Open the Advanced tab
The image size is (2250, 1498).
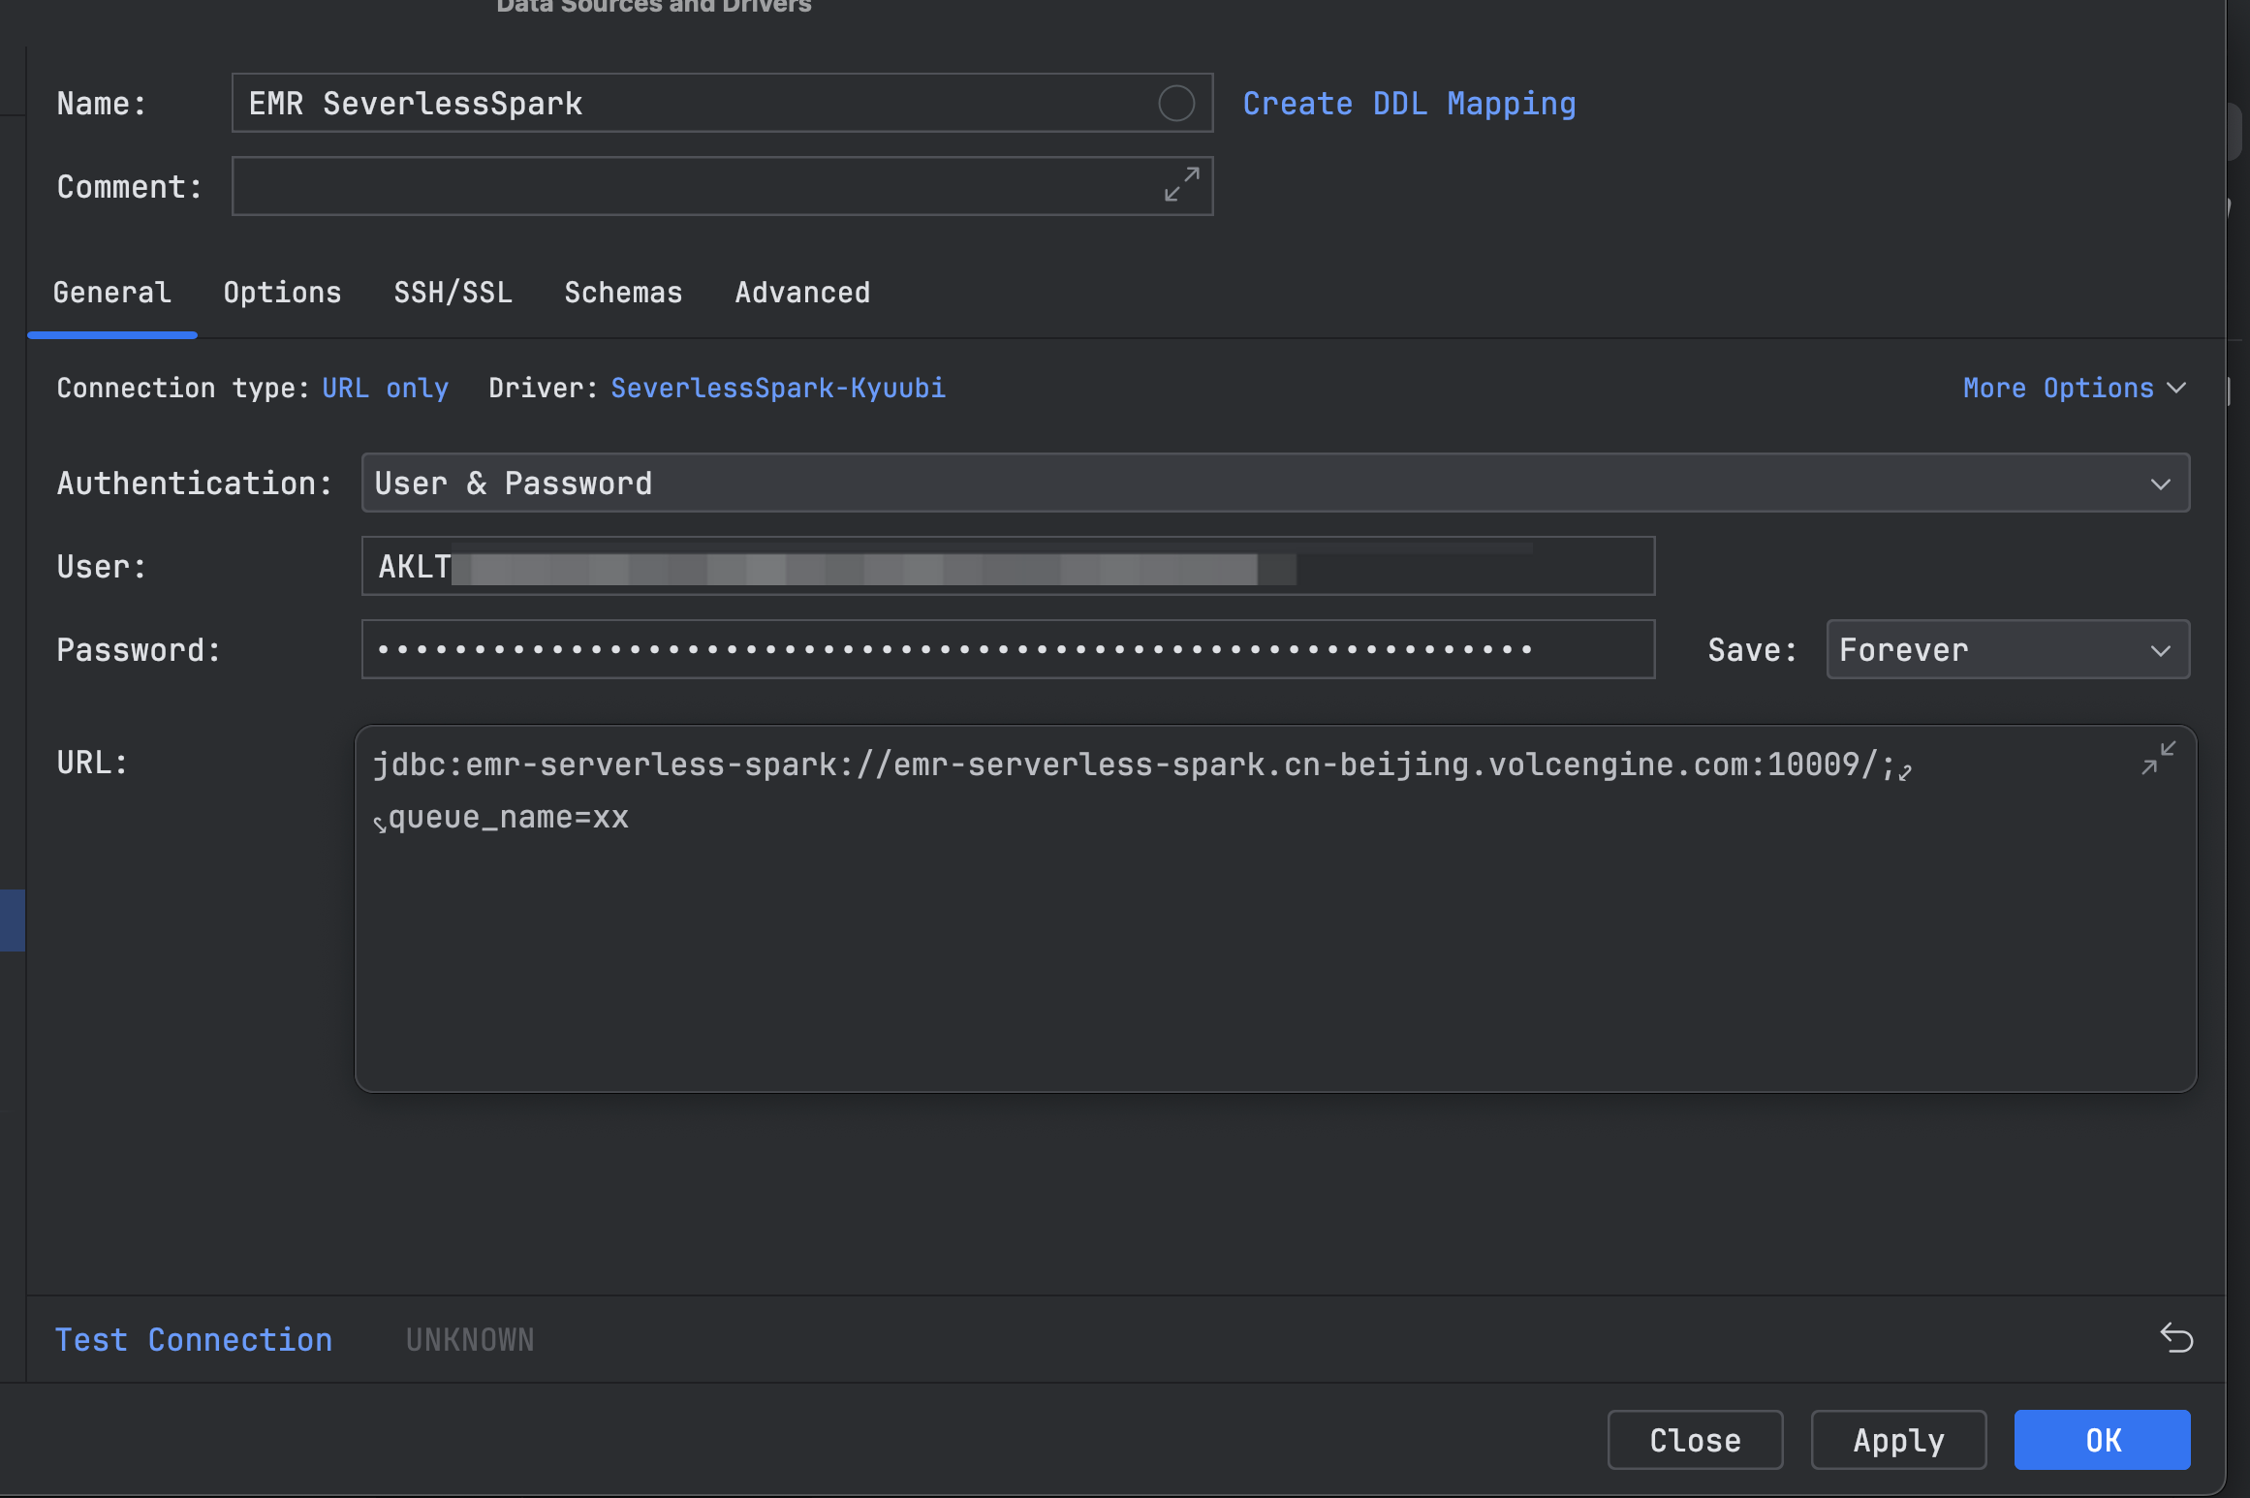802,293
